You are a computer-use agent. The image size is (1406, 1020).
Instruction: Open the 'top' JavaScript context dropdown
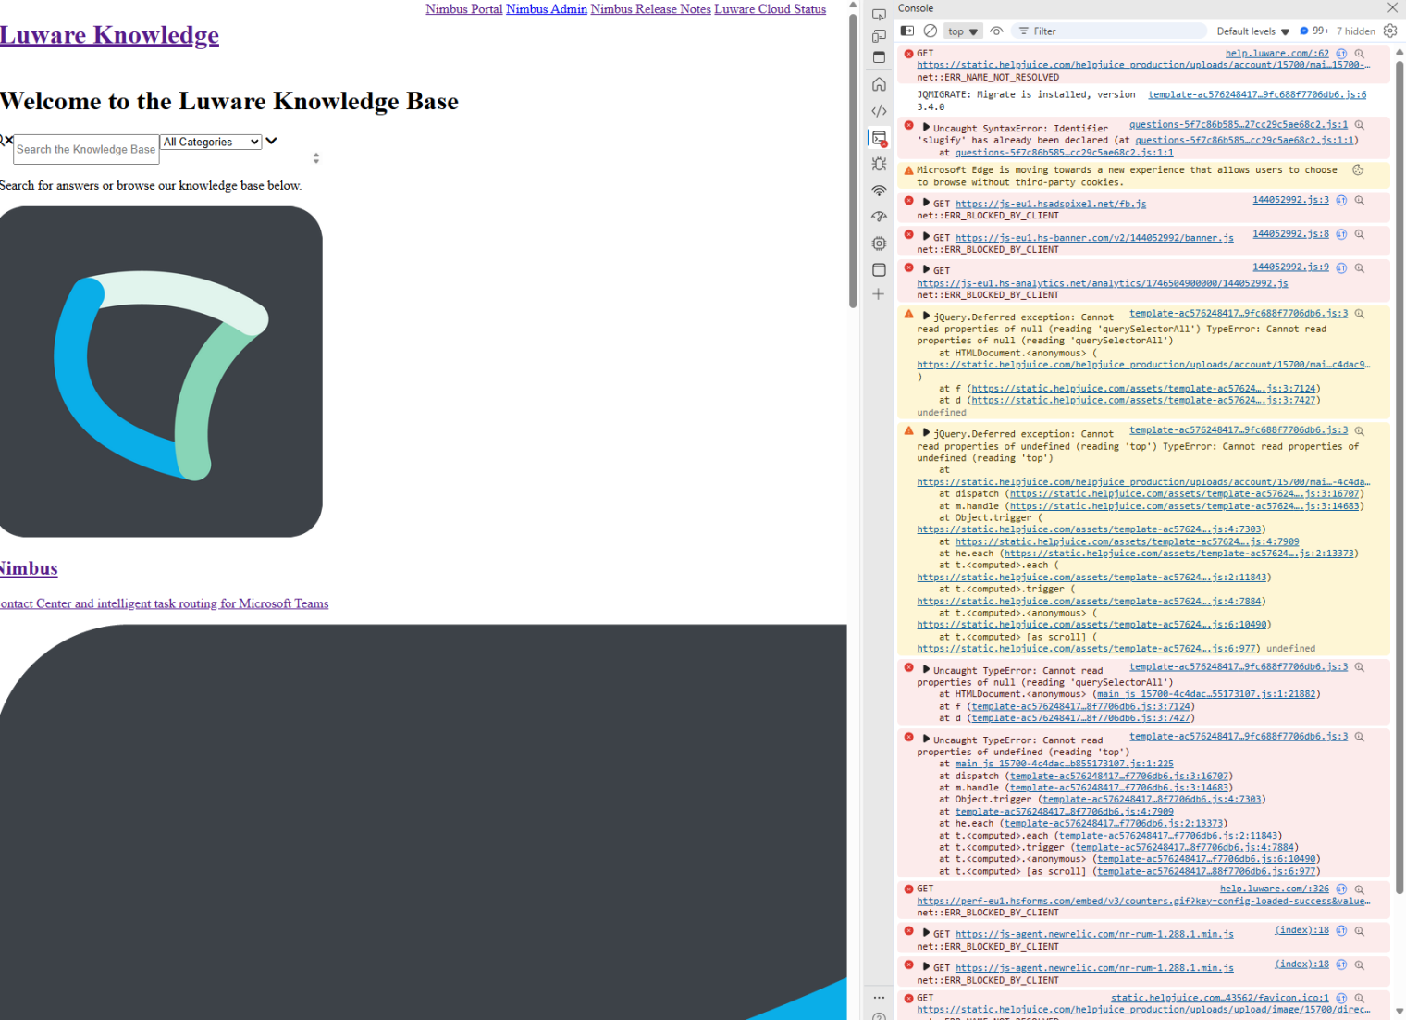[962, 31]
